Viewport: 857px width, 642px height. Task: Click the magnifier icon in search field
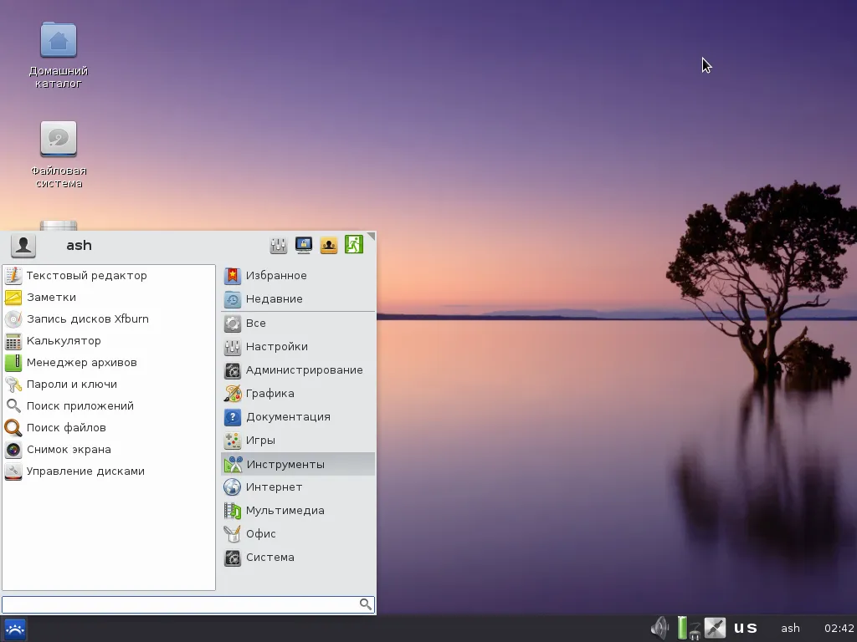[366, 604]
